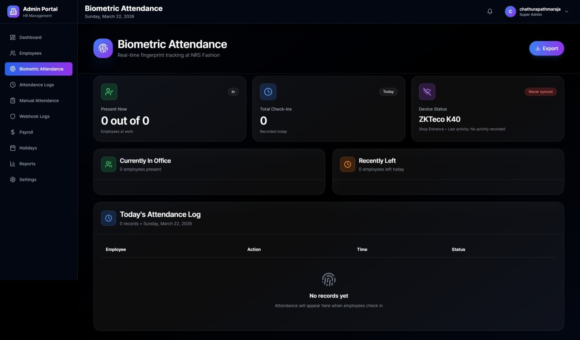Toggle the 'In' status badge on Present Now
The width and height of the screenshot is (580, 340).
[233, 92]
